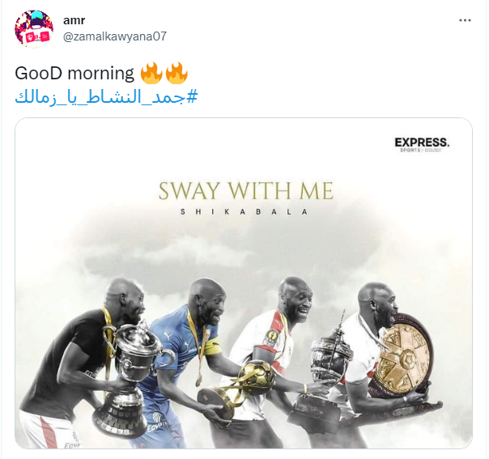This screenshot has height=459, width=489.
Task: Click the second fire emoji
Action: [x=176, y=73]
